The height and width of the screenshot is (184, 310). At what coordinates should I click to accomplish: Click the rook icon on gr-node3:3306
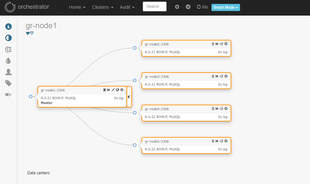[213, 76]
